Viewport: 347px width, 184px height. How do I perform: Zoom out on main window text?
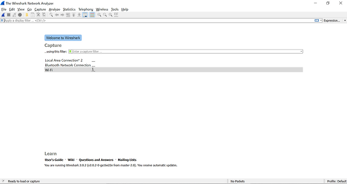coord(105,15)
